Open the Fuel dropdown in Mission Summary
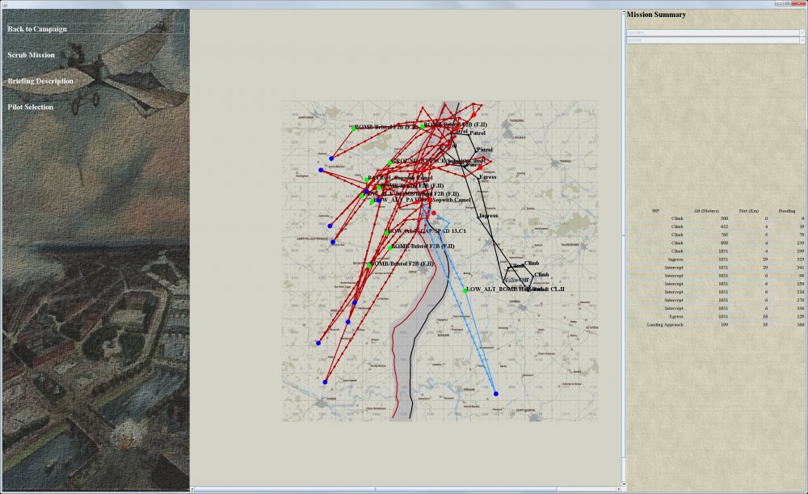The height and width of the screenshot is (494, 808). 715,32
